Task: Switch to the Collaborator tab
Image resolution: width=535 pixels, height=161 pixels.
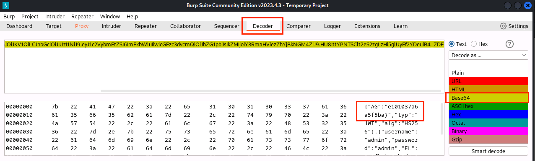Action: pos(185,26)
